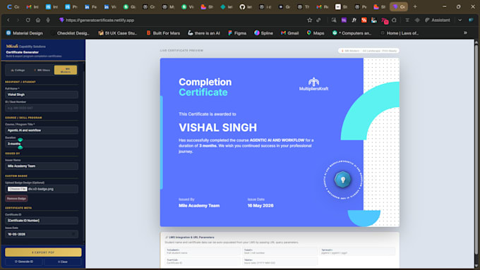This screenshot has width=480, height=270.
Task: Show more bookmarks with the double chevron
Action: tap(465, 32)
